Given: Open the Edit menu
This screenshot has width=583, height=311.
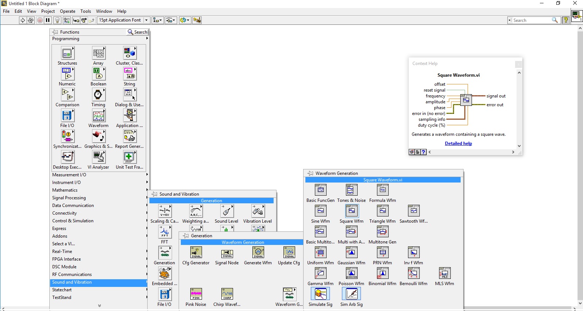Looking at the screenshot, I should tap(18, 11).
